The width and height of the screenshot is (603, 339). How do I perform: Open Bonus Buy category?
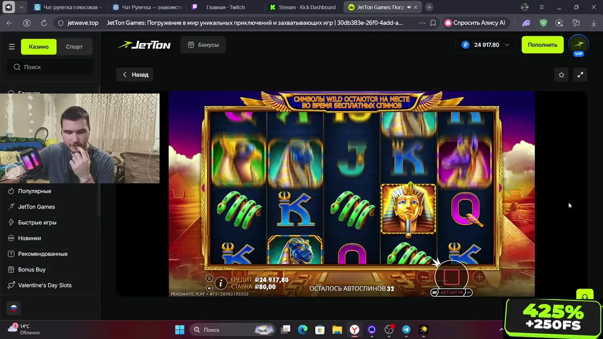[32, 269]
